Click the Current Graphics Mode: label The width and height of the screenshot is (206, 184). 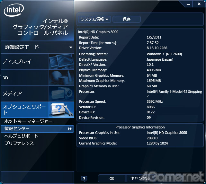click(98, 143)
